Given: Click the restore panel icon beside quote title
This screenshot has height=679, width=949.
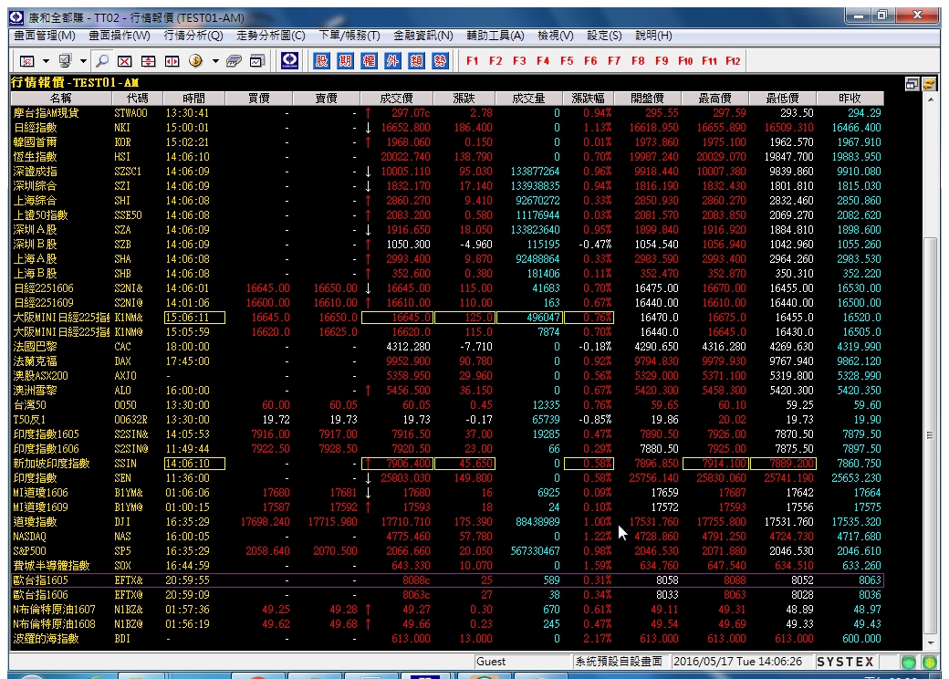Looking at the screenshot, I should pos(912,84).
